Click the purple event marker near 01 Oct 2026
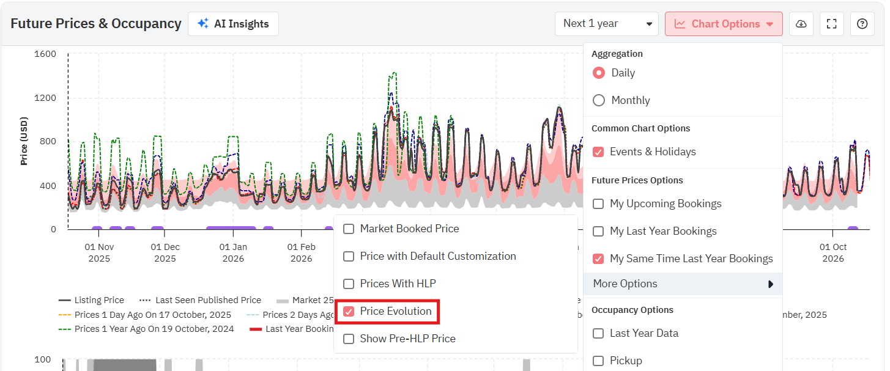 (x=852, y=229)
